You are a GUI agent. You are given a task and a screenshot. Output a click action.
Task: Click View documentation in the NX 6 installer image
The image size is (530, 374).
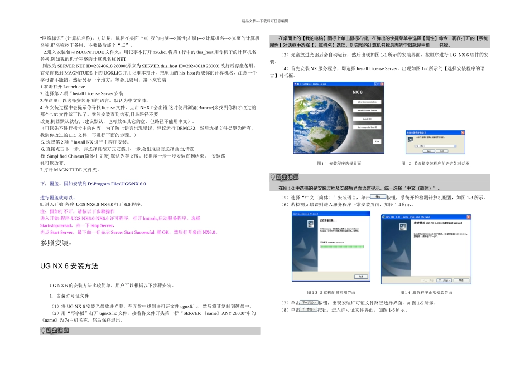coord(367,102)
